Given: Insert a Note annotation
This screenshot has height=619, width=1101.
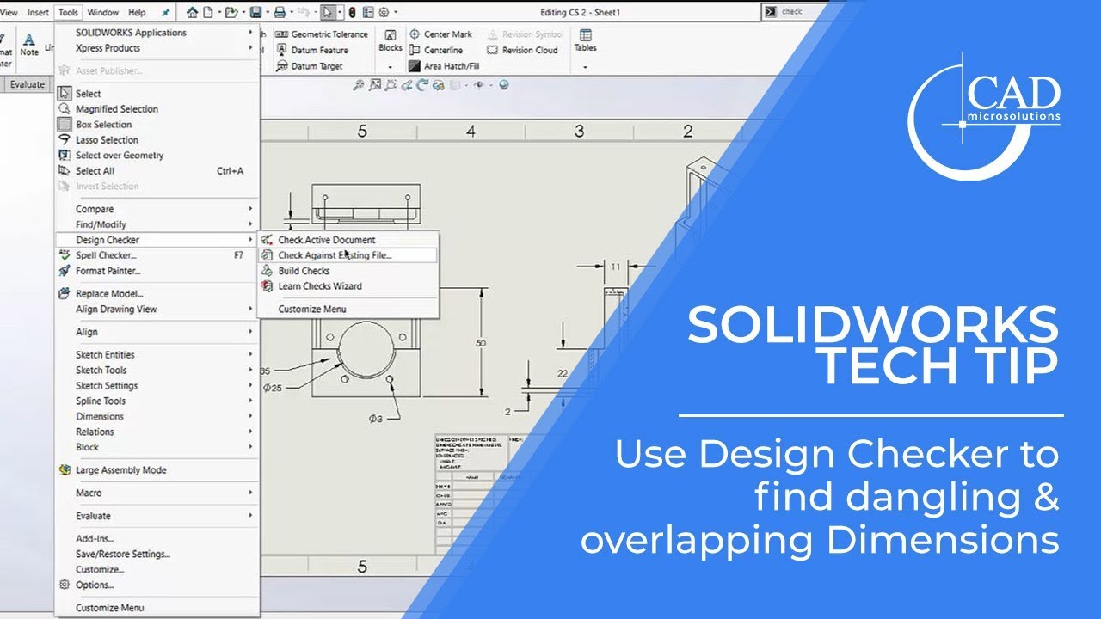Looking at the screenshot, I should 29,45.
